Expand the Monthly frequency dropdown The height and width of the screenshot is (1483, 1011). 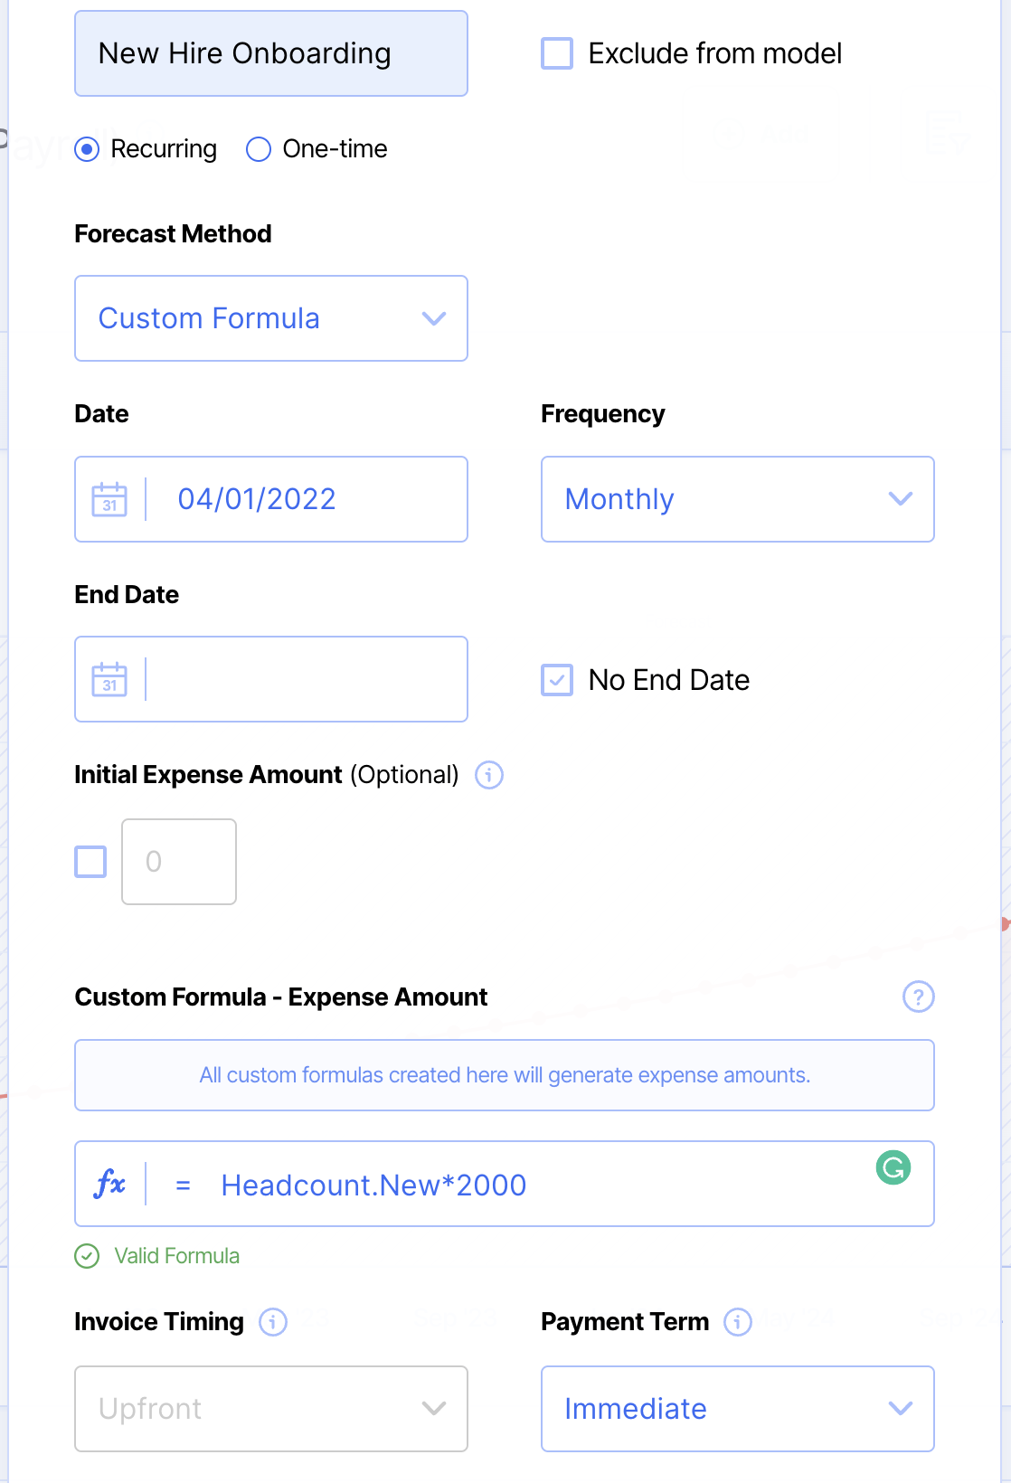[737, 499]
